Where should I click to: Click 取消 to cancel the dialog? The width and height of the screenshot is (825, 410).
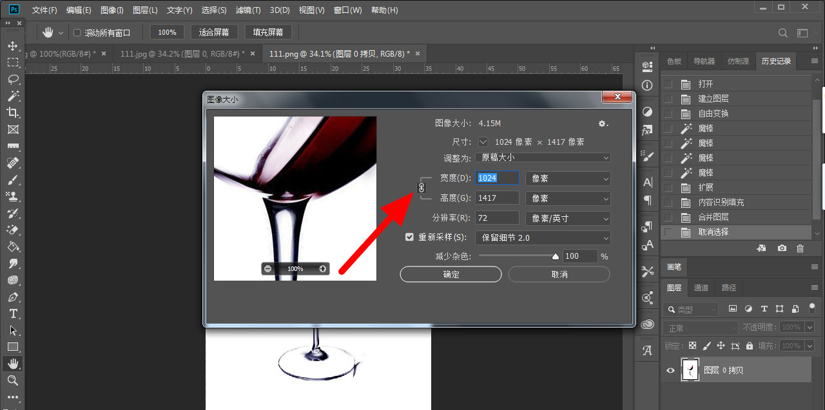point(559,274)
